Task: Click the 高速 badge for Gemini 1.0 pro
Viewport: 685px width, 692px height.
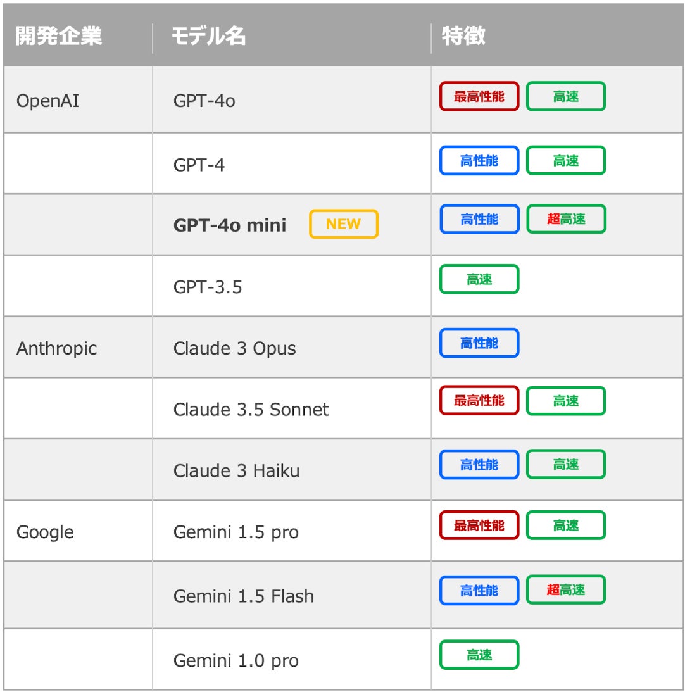Action: pyautogui.click(x=479, y=655)
